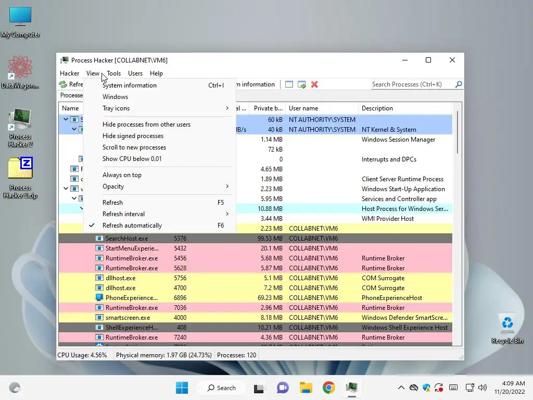The width and height of the screenshot is (533, 400).
Task: Select RuntimeBroker.exe 5456 row
Action: (255, 258)
